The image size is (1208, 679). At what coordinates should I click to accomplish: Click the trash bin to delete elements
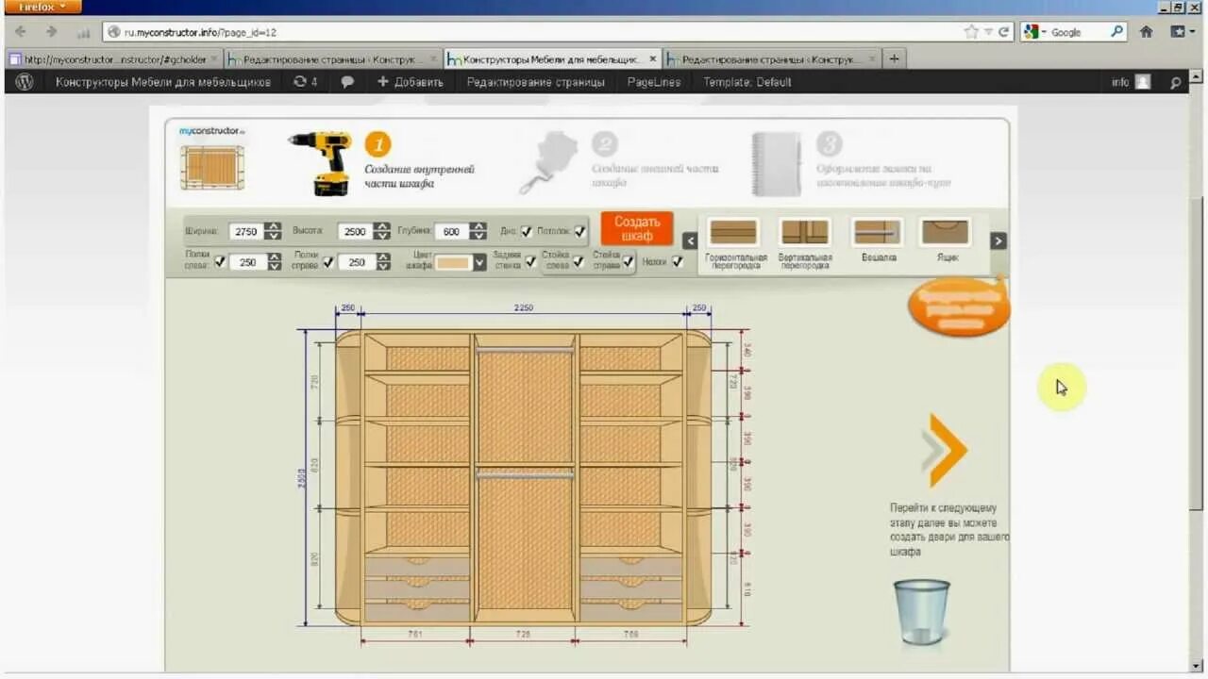921,611
